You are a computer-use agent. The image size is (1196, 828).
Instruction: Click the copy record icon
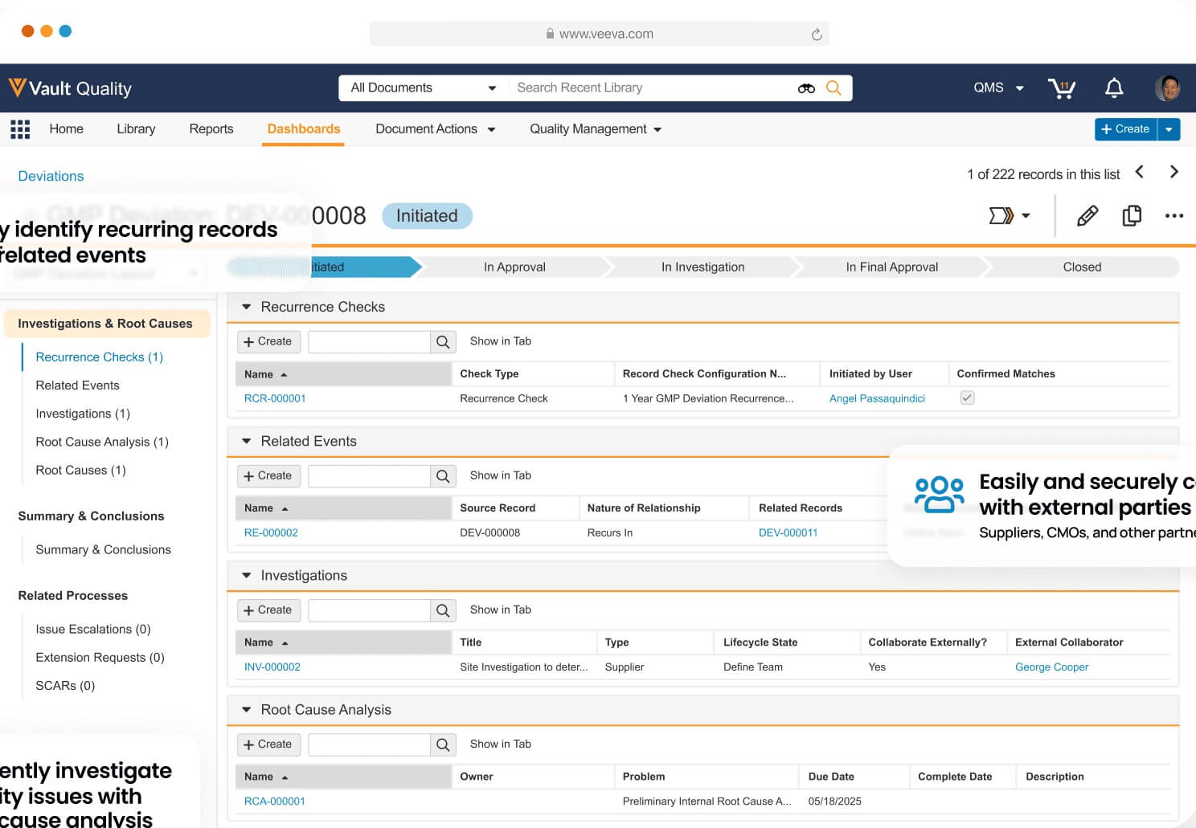coord(1132,215)
